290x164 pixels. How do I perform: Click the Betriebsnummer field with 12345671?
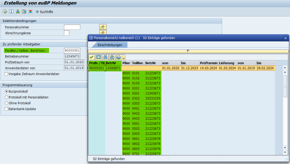(x=72, y=56)
